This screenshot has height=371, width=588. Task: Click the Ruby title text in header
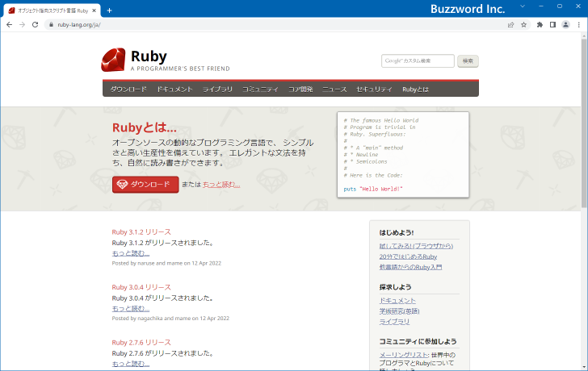click(x=149, y=56)
